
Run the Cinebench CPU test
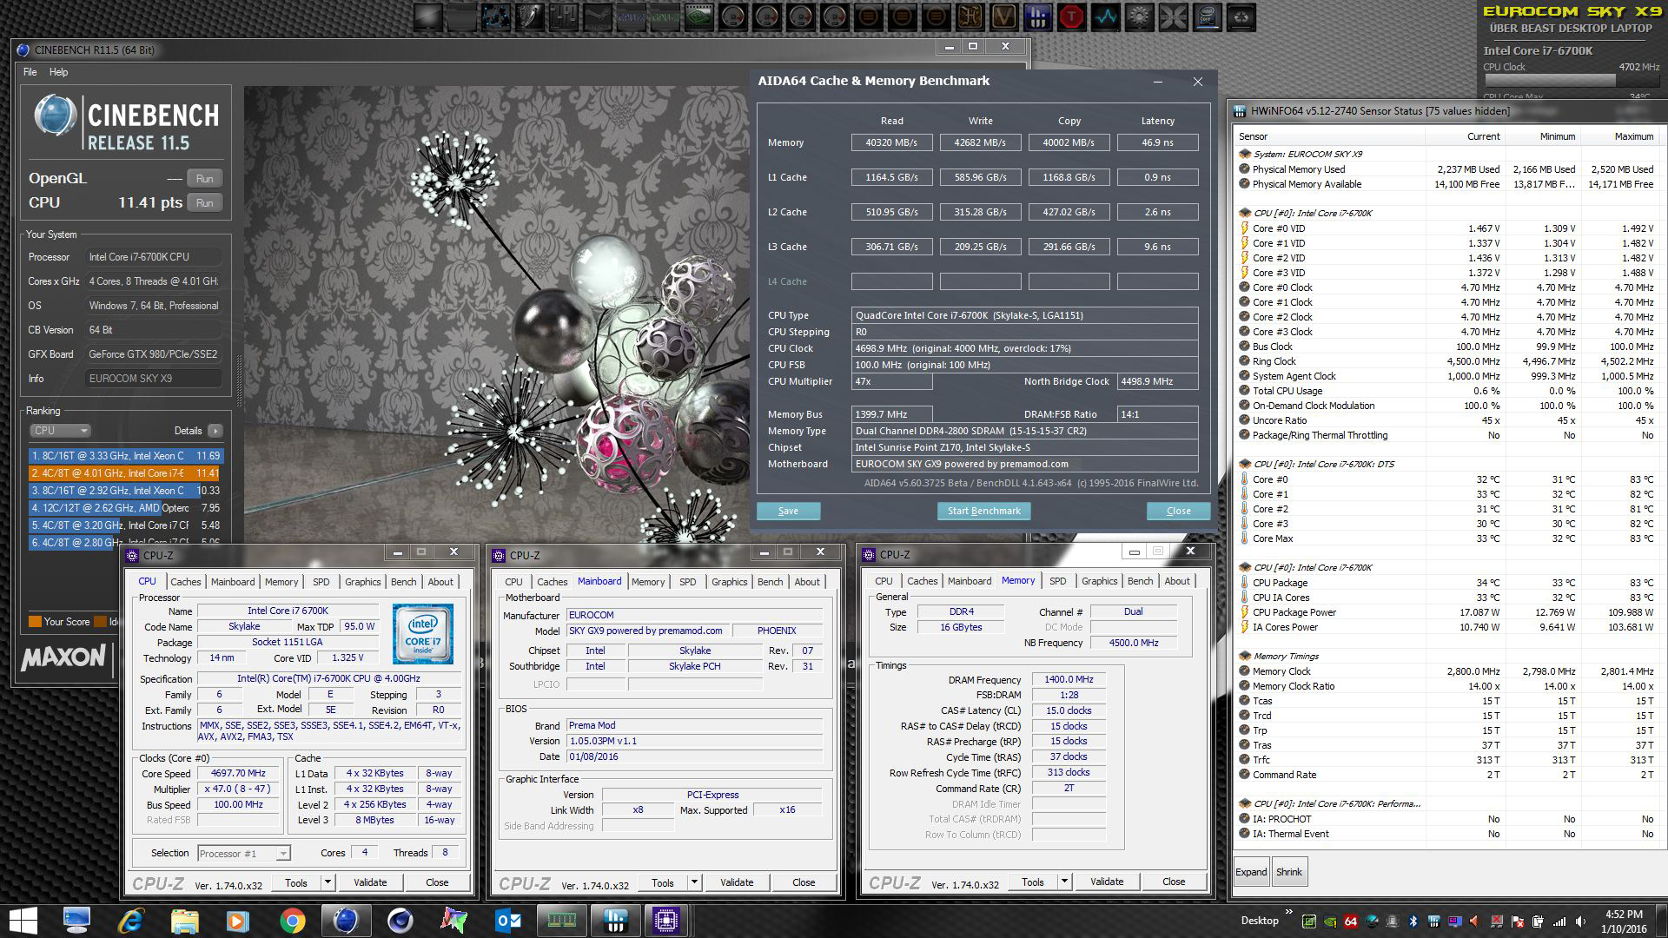point(204,203)
